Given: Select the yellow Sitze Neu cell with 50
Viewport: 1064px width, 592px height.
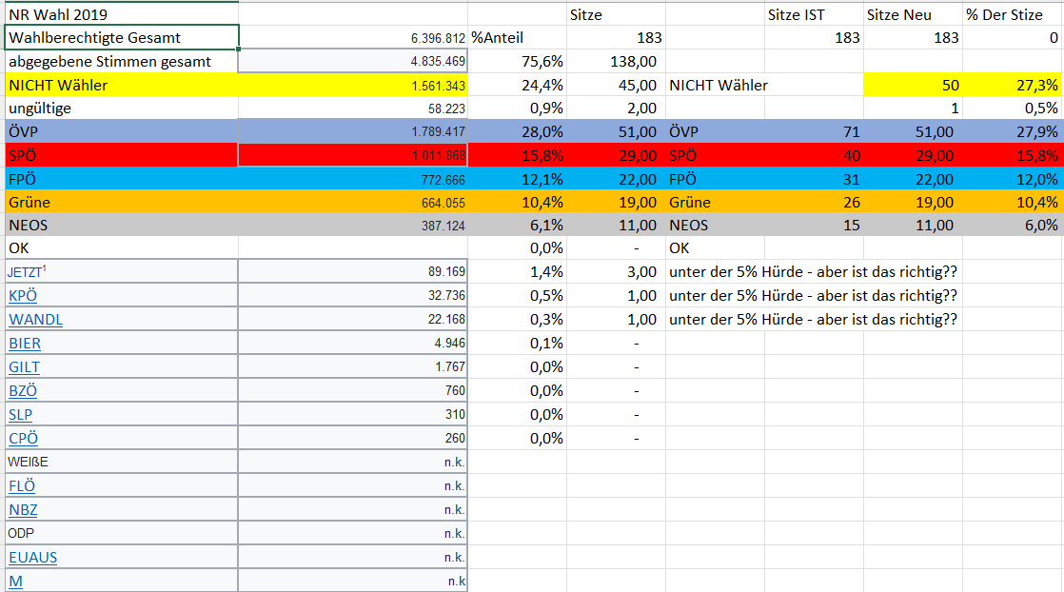Looking at the screenshot, I should coord(913,85).
